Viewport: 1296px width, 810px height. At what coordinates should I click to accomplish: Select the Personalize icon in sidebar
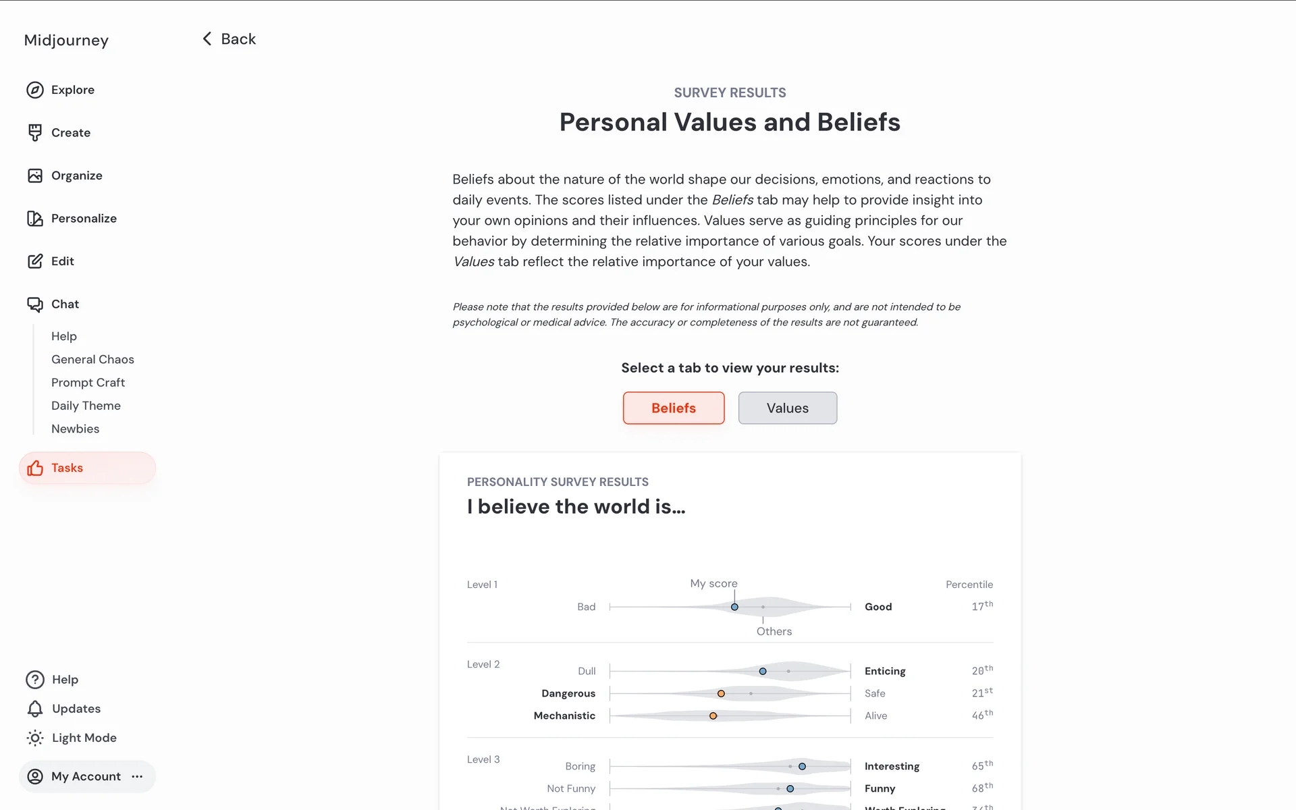35,219
